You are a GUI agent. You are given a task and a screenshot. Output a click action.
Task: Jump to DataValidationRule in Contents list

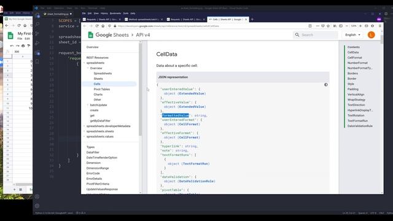[x=360, y=126]
